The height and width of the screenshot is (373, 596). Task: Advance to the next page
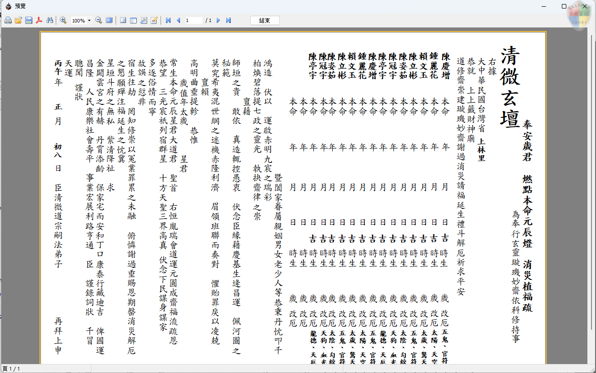pyautogui.click(x=219, y=21)
